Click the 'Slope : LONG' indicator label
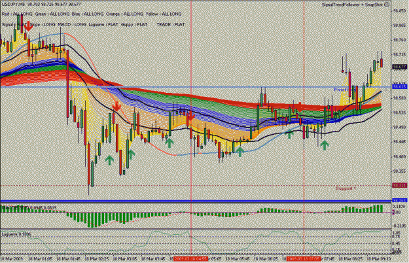The image size is (409, 263). (43, 24)
